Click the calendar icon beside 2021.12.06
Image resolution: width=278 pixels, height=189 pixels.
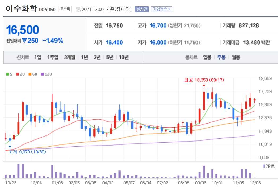pyautogui.click(x=78, y=10)
